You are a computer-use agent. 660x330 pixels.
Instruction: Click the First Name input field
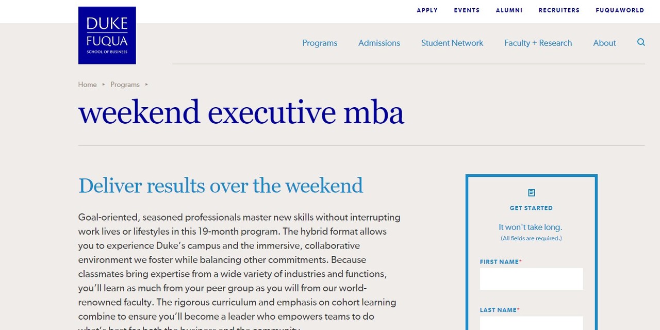coord(531,279)
